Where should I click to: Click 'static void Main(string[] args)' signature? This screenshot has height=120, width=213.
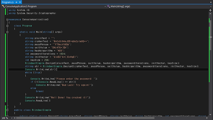[x=41, y=32]
